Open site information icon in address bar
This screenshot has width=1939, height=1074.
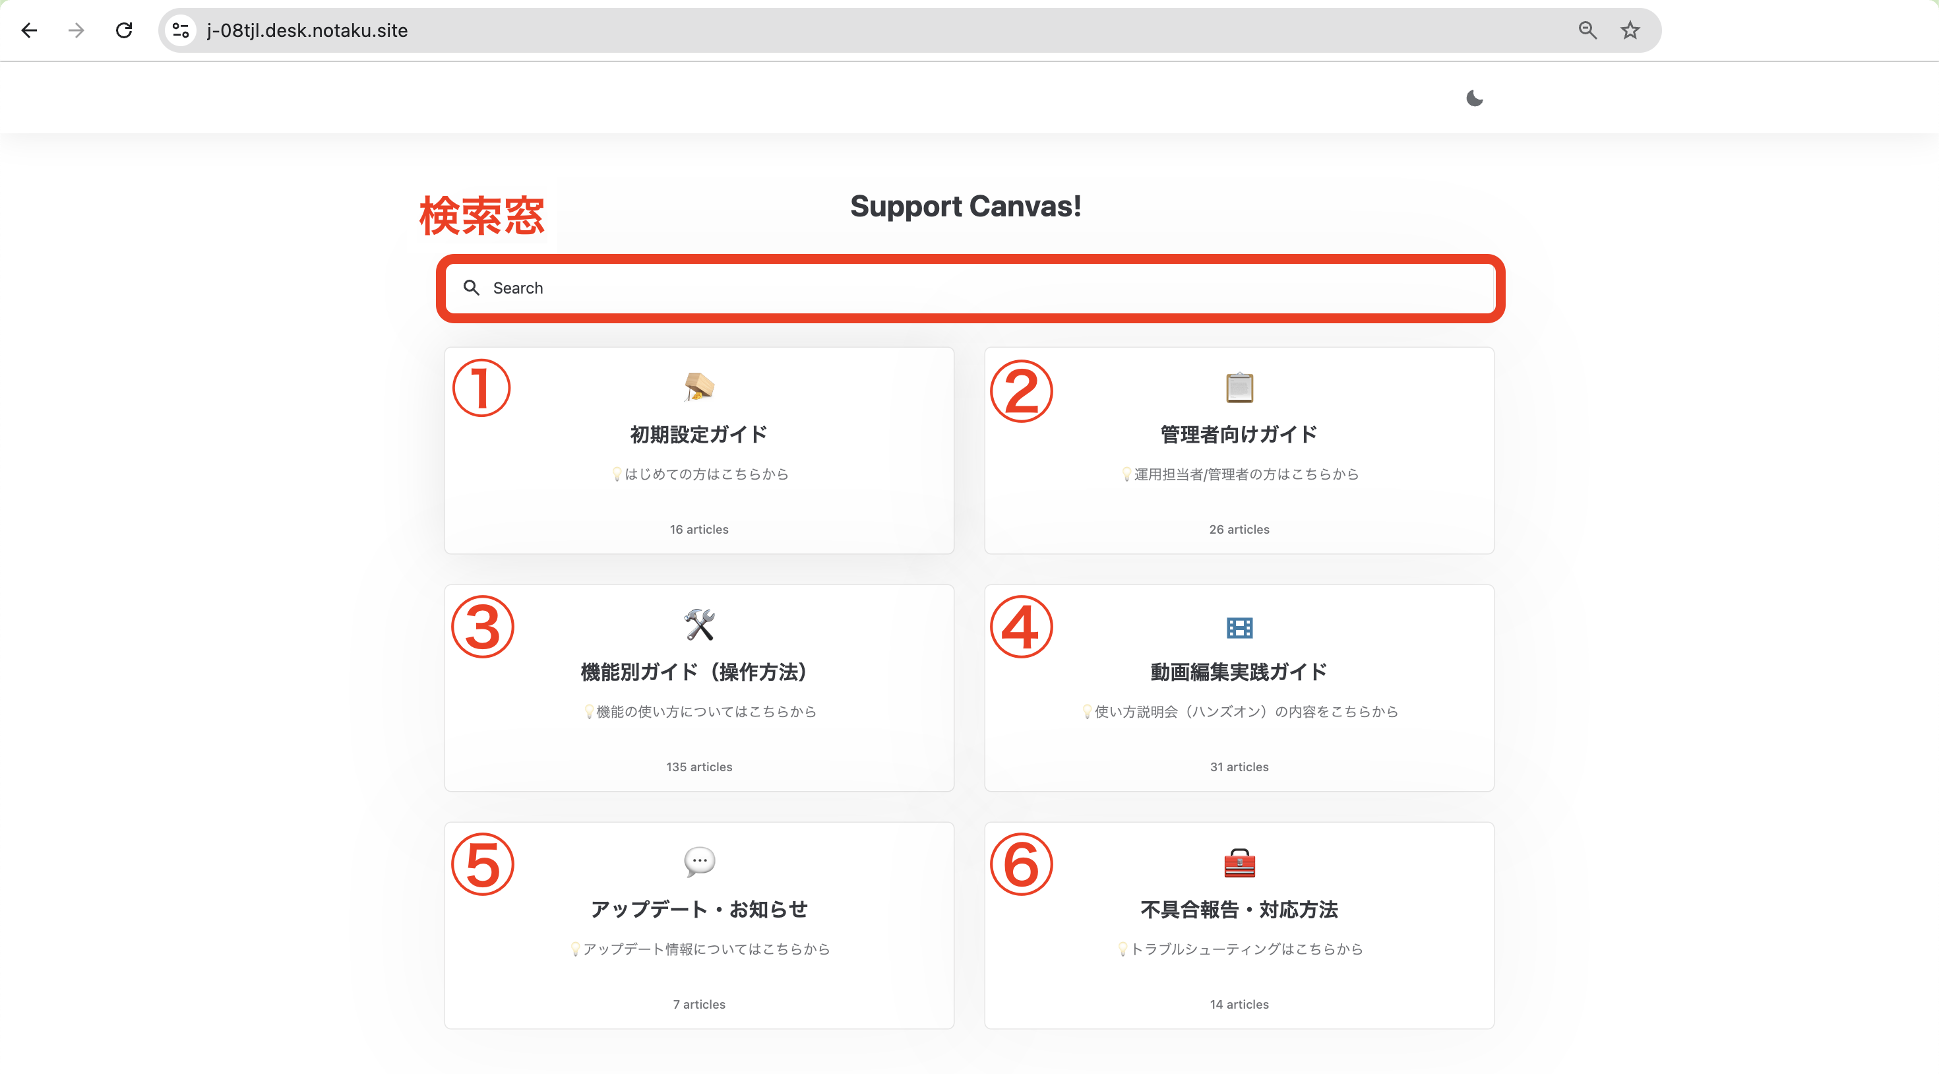(181, 30)
